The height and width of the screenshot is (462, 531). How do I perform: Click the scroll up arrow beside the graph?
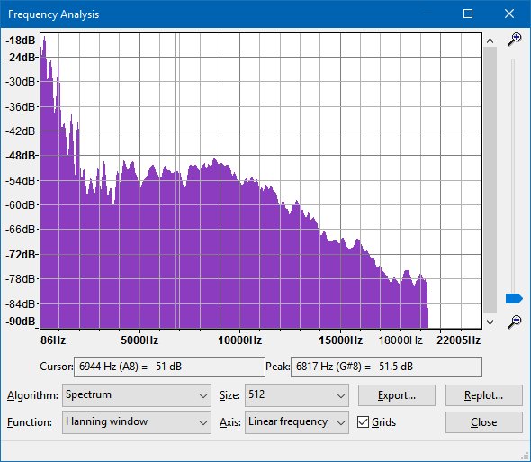(x=490, y=41)
